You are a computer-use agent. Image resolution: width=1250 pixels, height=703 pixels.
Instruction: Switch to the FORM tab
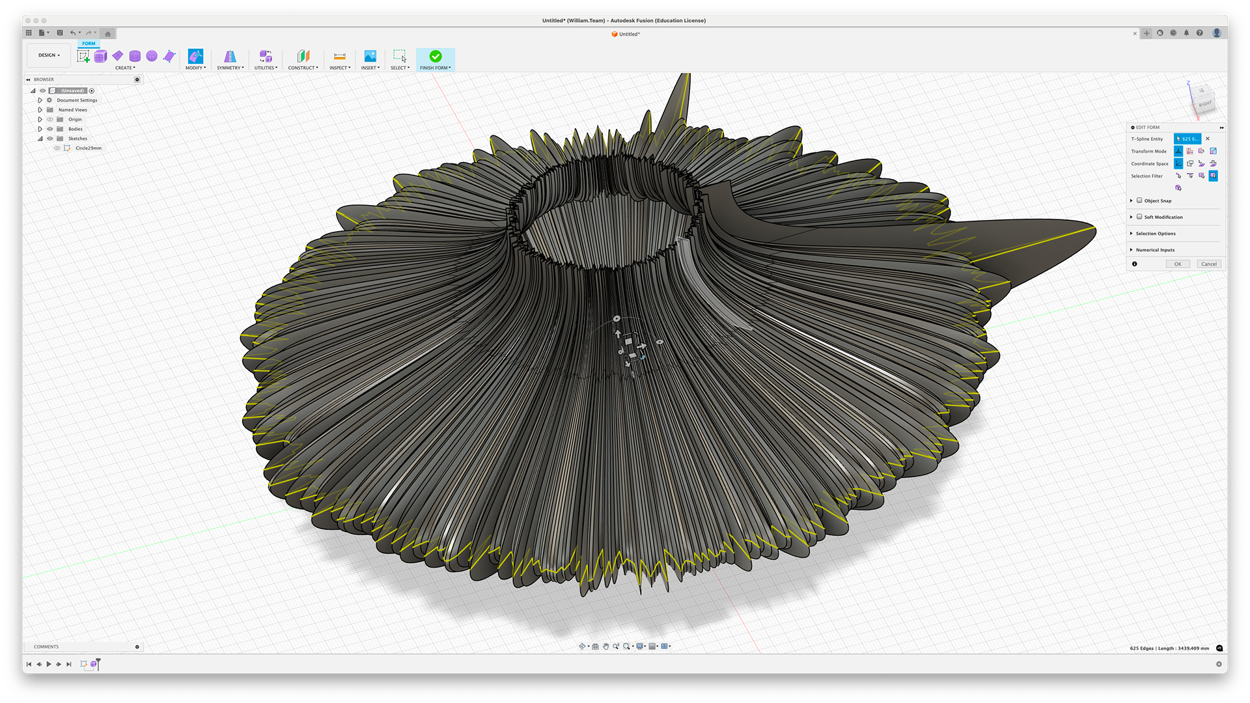point(89,44)
